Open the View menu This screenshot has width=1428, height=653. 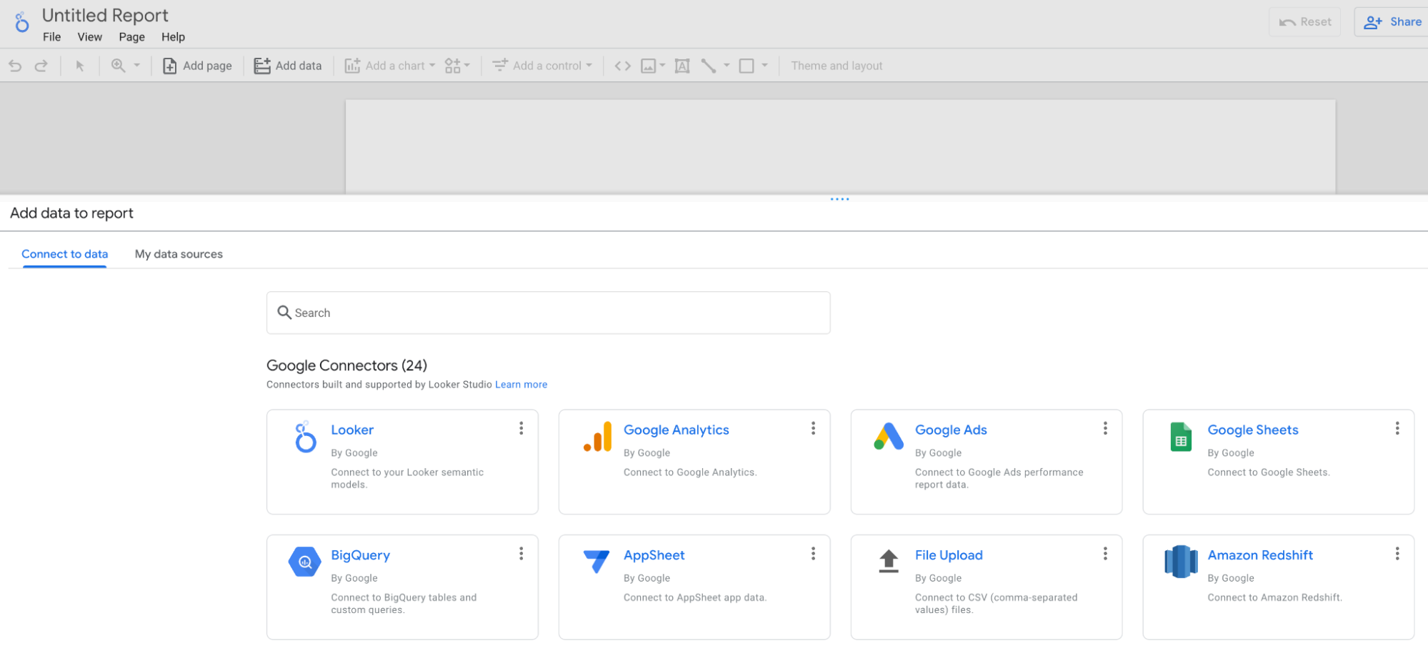[90, 37]
